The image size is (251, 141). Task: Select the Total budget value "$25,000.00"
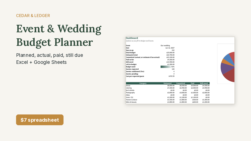(x=170, y=53)
